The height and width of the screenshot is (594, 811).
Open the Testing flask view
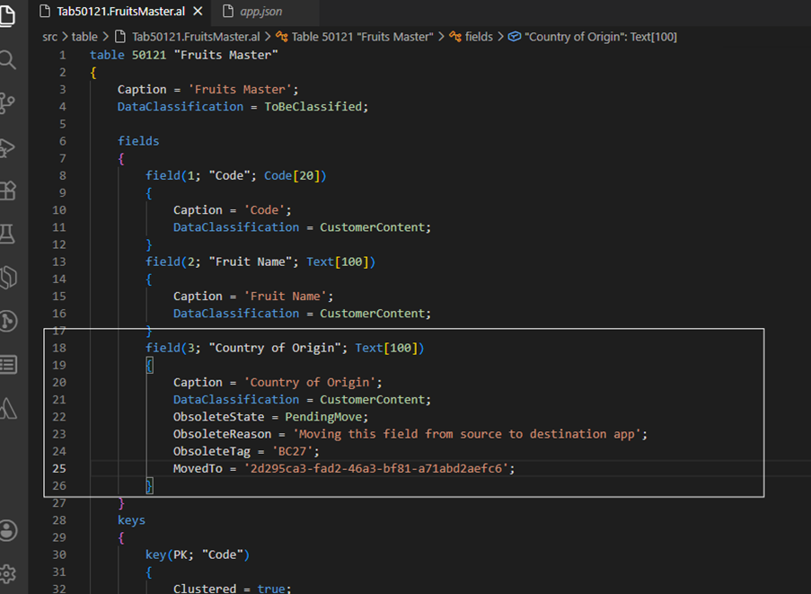click(x=7, y=234)
